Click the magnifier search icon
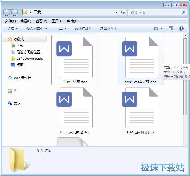 pyautogui.click(x=184, y=12)
